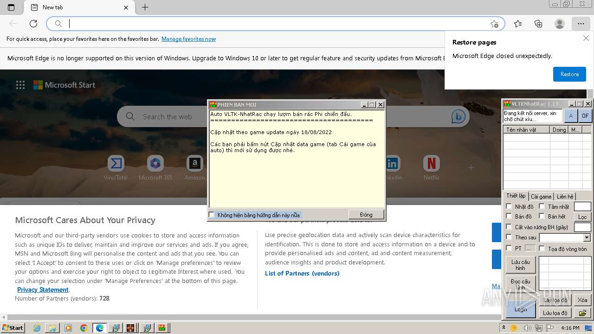Expand the Theo sau dropdown
This screenshot has width=594, height=334.
(587, 238)
